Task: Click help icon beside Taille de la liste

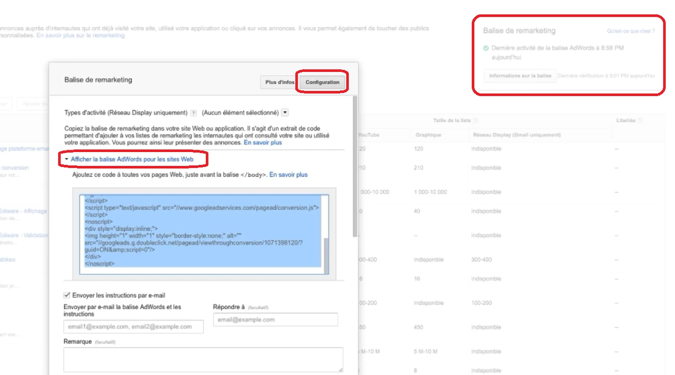Action: [476, 121]
